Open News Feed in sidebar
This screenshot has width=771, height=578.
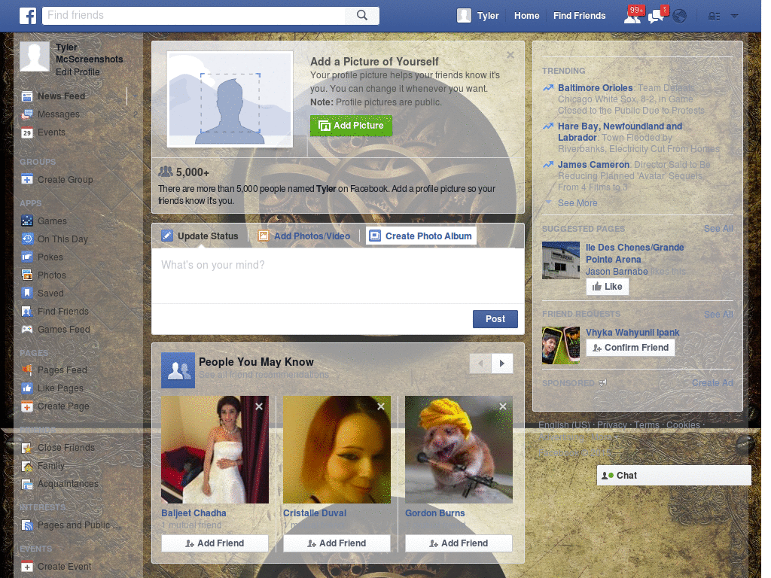click(62, 96)
